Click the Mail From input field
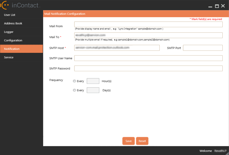The width and height of the screenshot is (229, 155). [148, 25]
